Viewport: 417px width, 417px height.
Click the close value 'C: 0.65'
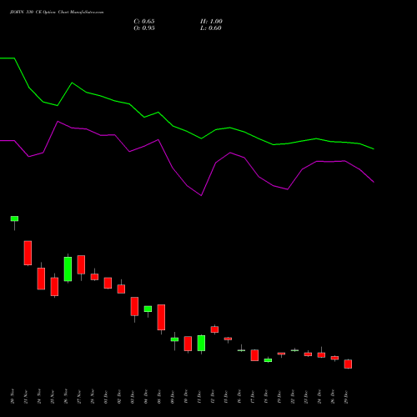click(144, 22)
